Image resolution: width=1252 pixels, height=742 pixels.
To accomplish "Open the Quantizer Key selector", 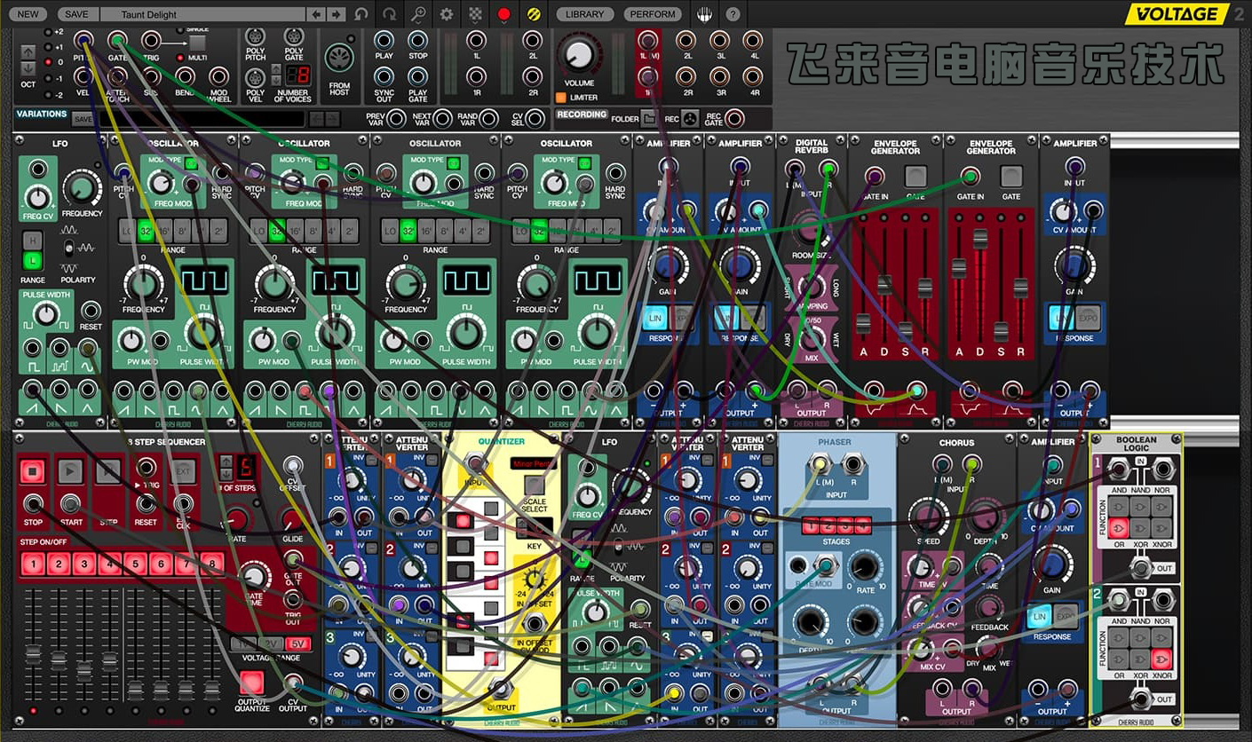I will (534, 529).
